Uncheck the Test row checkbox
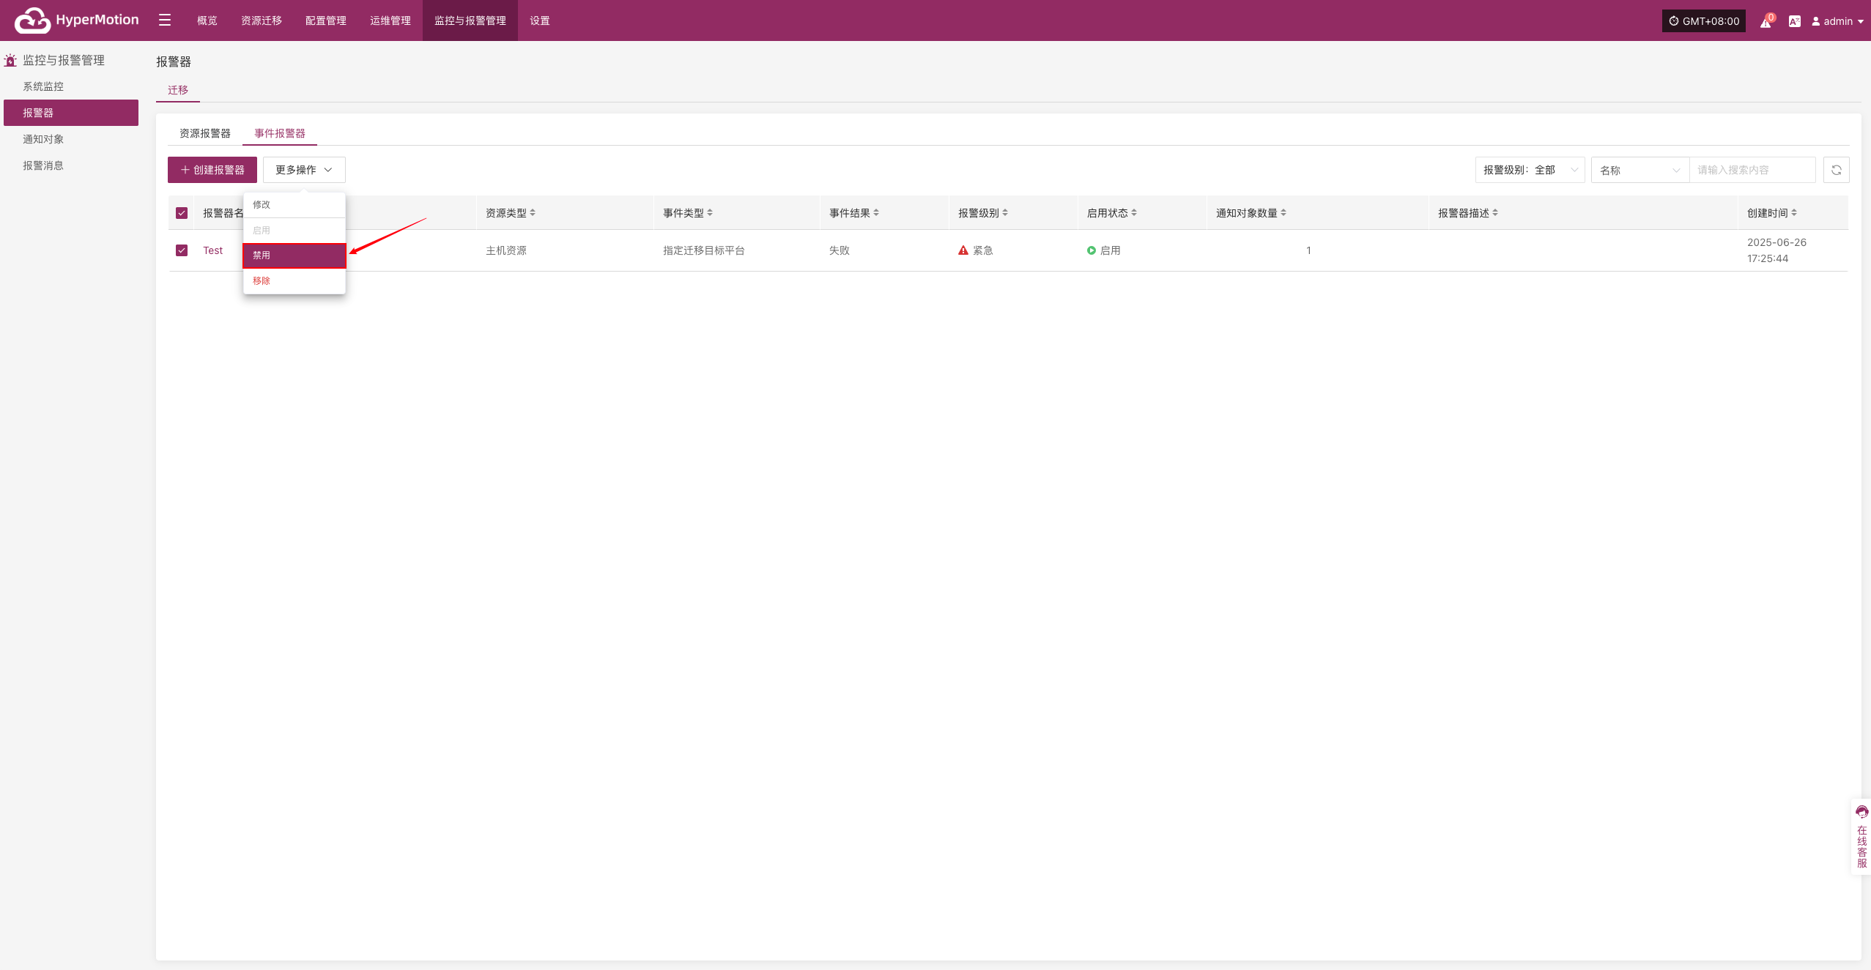Image resolution: width=1871 pixels, height=970 pixels. [182, 250]
